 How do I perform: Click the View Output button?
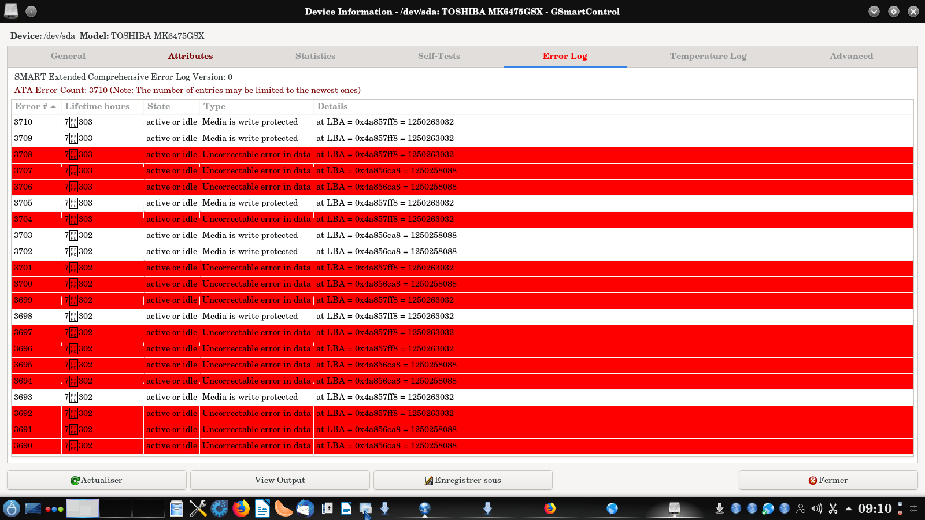(280, 480)
